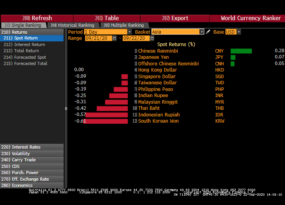The width and height of the screenshot is (285, 205).
Task: Click the green bar for Chinese Renminbi
Action: point(241,51)
